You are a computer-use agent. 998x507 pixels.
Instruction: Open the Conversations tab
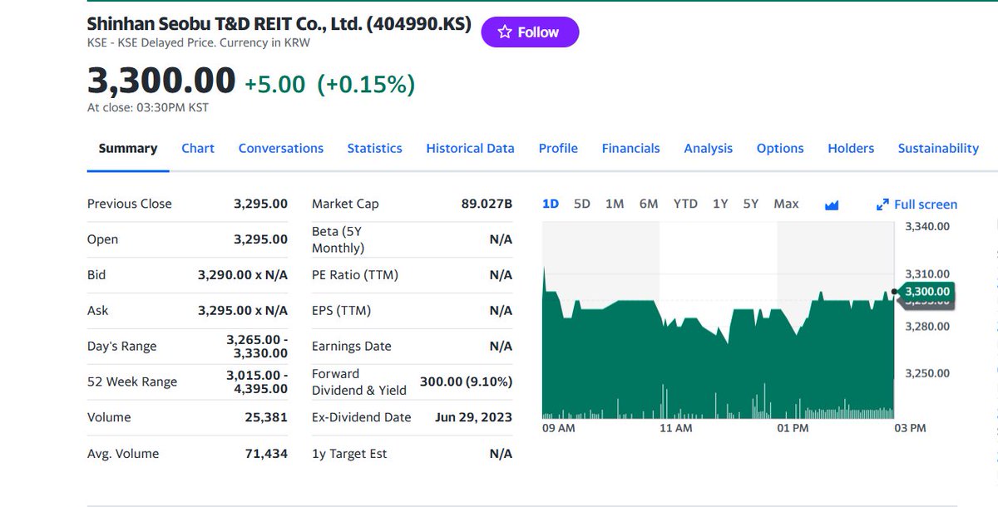click(281, 148)
